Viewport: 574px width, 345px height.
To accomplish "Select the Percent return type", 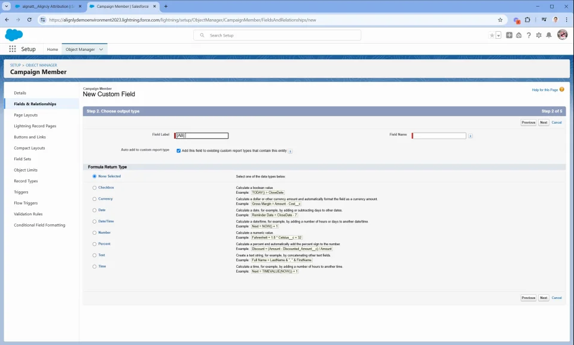I will coord(94,244).
